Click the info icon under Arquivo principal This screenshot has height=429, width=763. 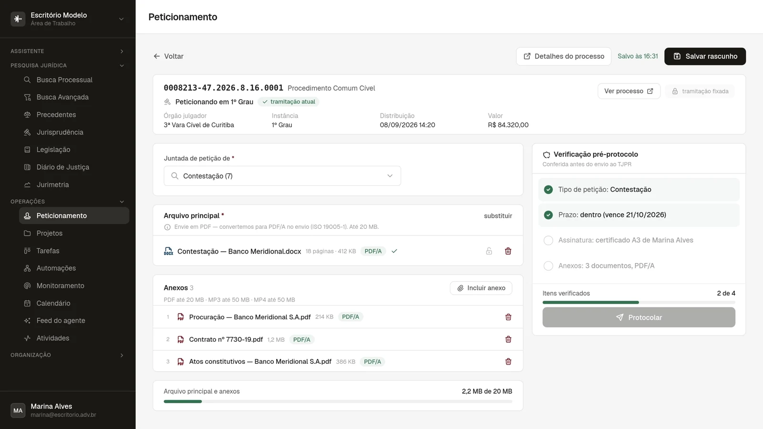click(167, 227)
